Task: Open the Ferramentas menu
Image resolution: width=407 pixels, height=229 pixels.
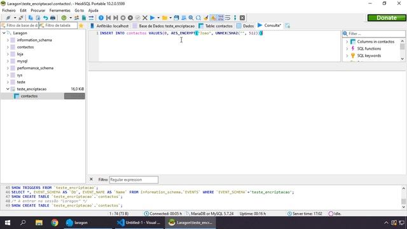Action: 60,10
